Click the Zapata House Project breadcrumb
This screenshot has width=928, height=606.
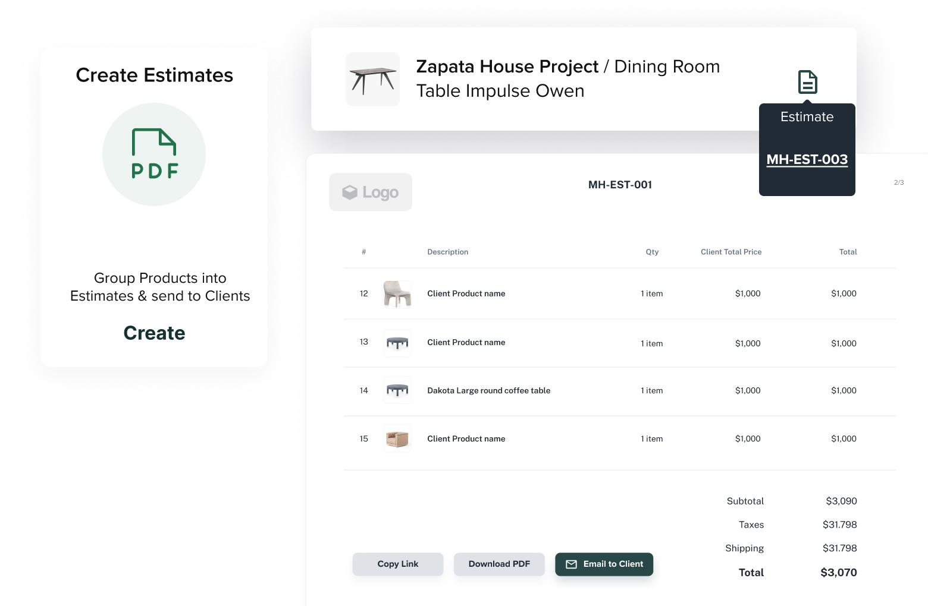coord(507,67)
